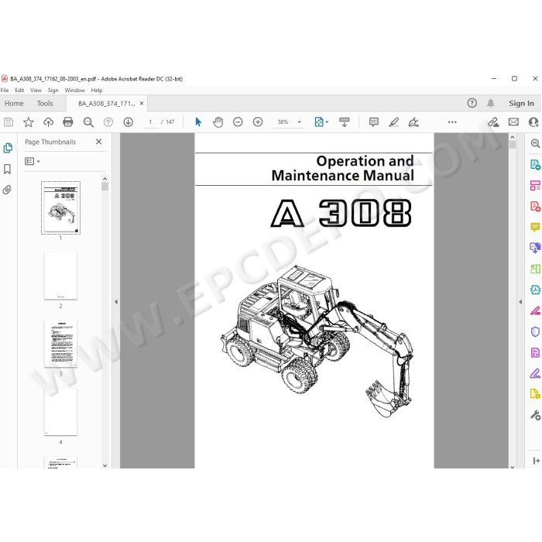The image size is (542, 542).
Task: Open the Fill & Sign right pane tool
Action: coord(535,374)
